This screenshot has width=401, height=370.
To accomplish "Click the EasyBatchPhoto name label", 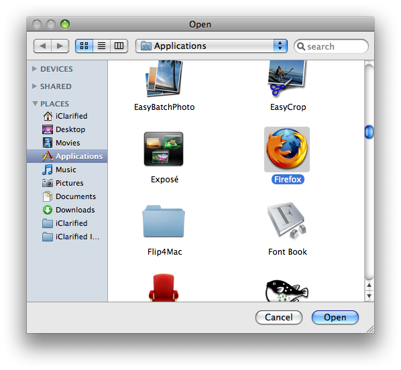I will pos(164,107).
